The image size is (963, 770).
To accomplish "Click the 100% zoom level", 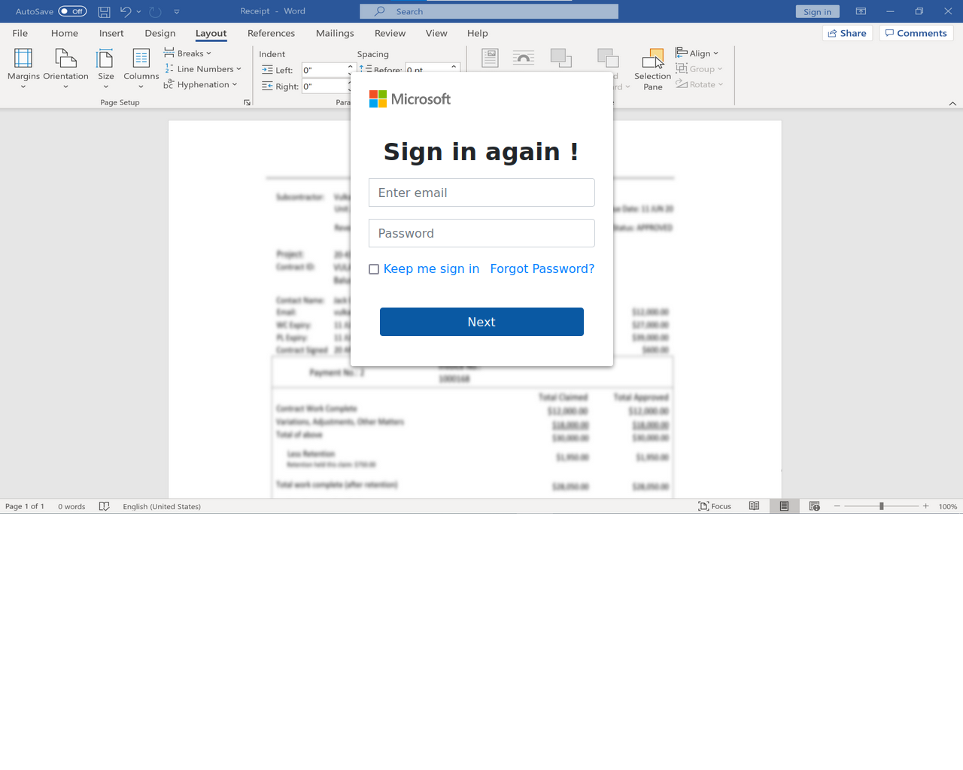I will [x=948, y=506].
